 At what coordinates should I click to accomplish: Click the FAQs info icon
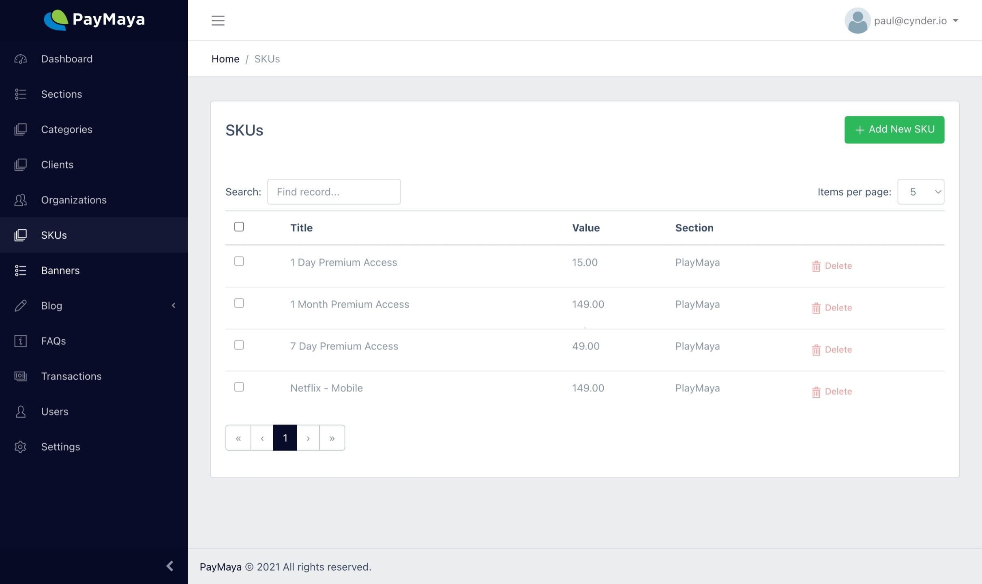(x=20, y=341)
